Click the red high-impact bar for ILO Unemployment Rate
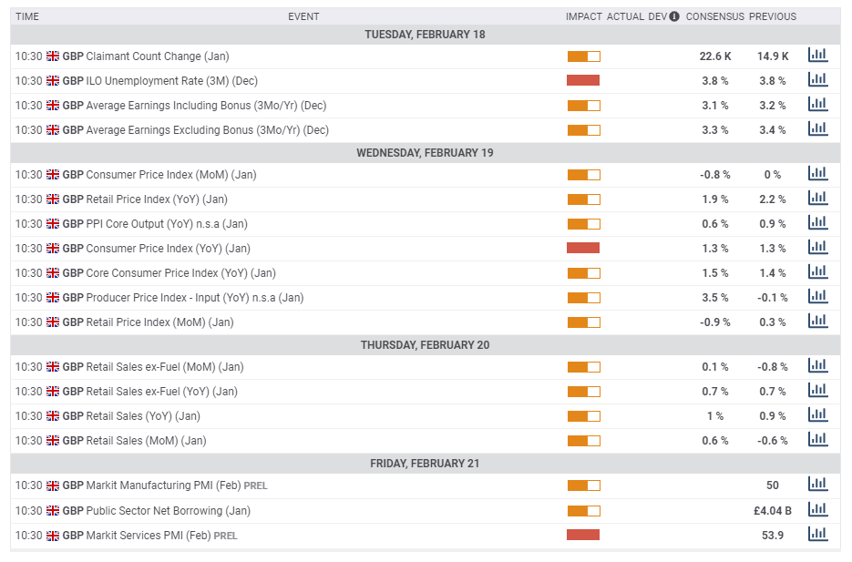 [584, 79]
